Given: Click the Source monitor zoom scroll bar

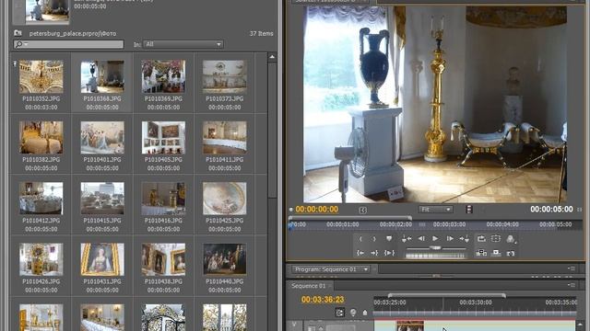Looking at the screenshot, I should [350, 218].
